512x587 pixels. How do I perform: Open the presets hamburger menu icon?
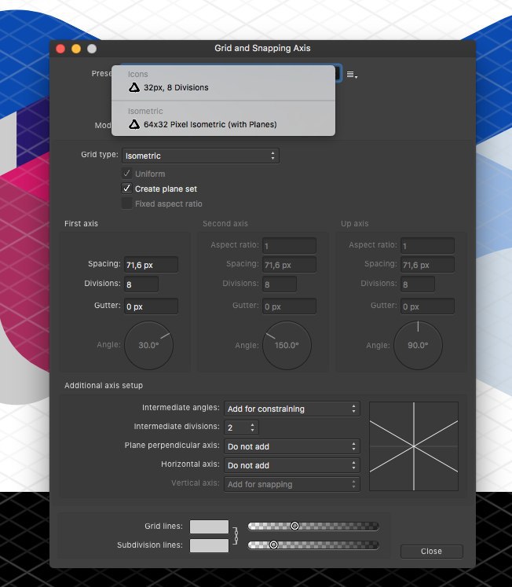point(352,75)
